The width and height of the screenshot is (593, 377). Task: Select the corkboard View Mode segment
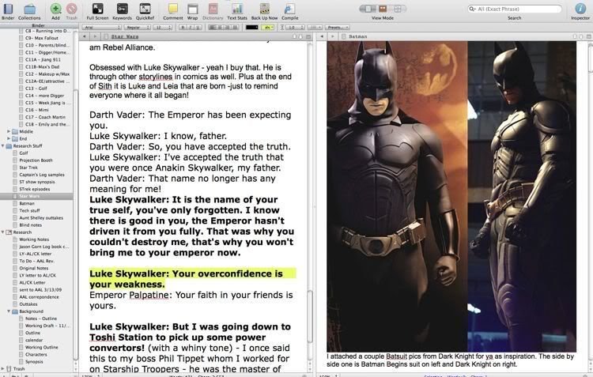(383, 9)
